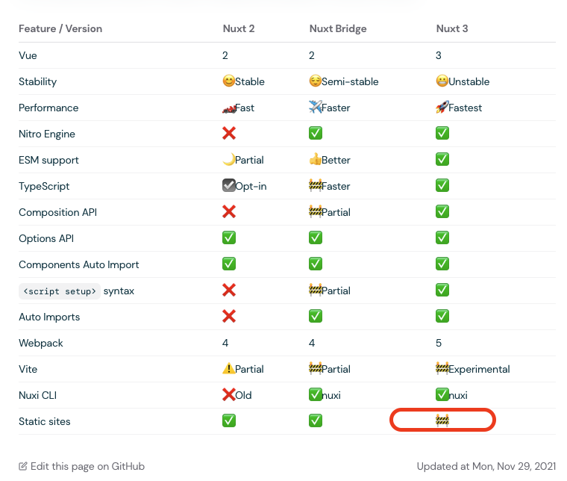The height and width of the screenshot is (481, 567).
Task: Click the Nuxt Bridge column header
Action: tap(338, 29)
